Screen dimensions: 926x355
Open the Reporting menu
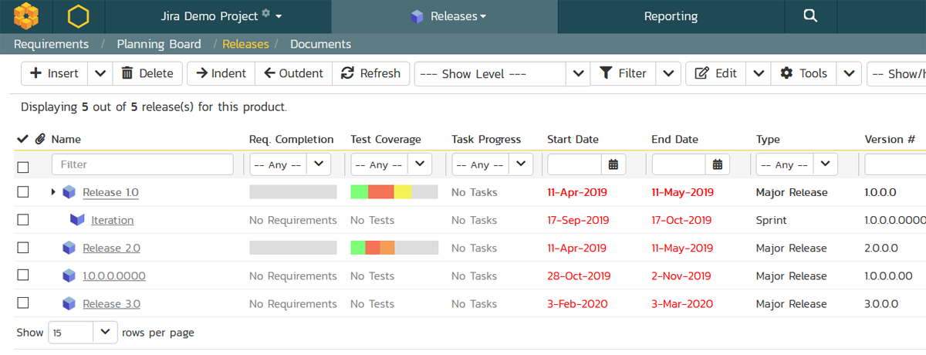[671, 15]
